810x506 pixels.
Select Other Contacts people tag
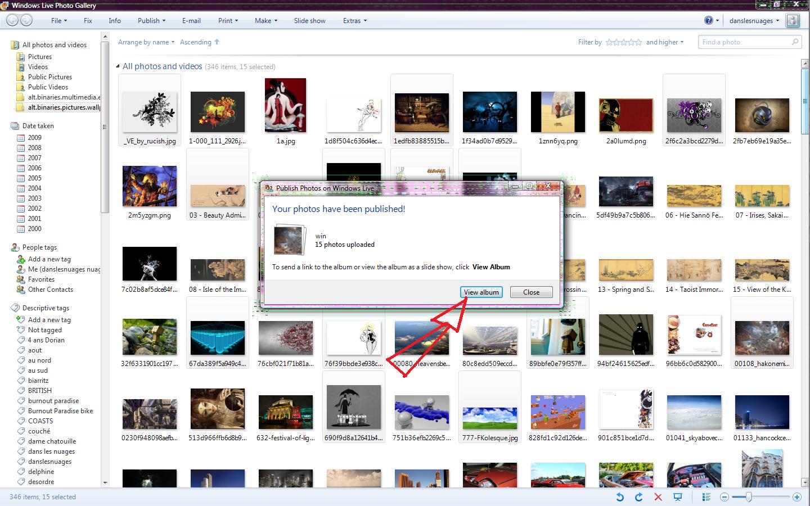(x=50, y=290)
